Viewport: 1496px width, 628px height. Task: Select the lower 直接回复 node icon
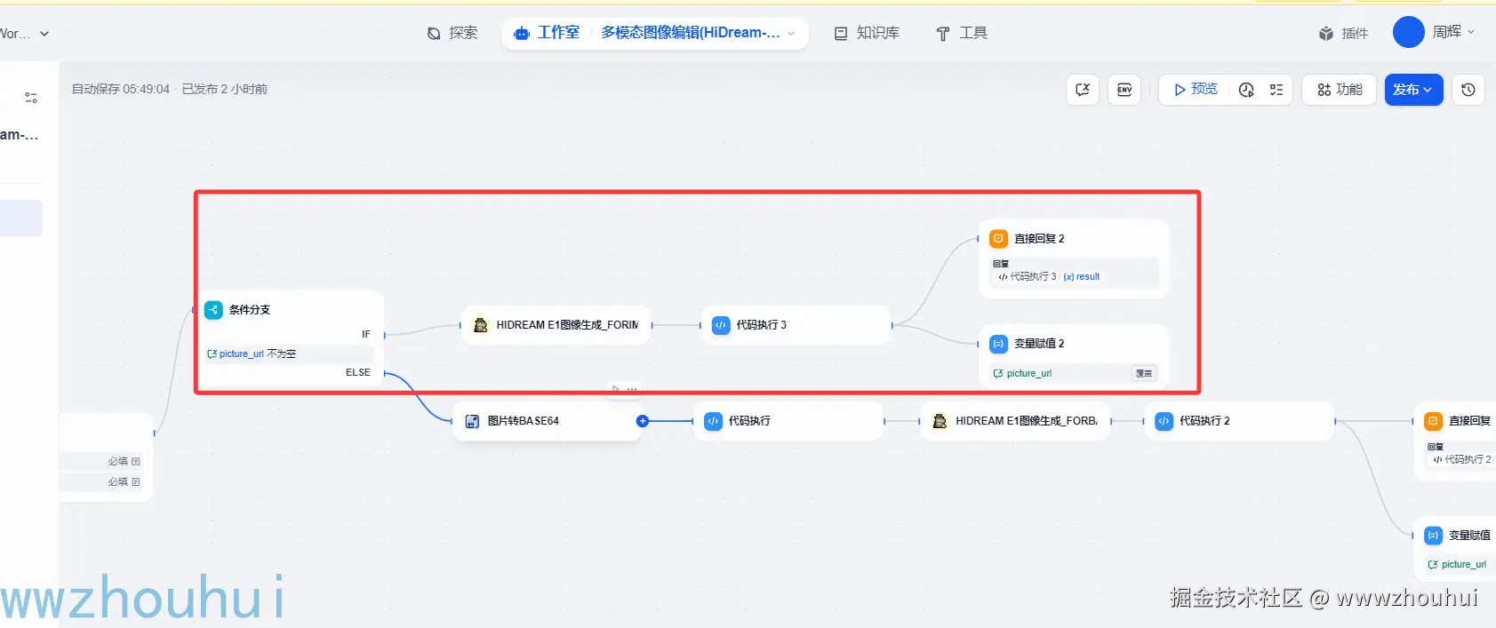pos(1433,421)
